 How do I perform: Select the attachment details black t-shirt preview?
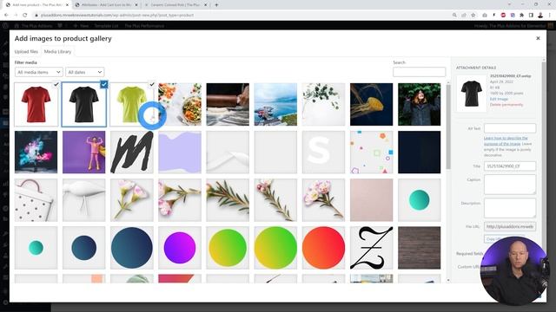pos(471,94)
